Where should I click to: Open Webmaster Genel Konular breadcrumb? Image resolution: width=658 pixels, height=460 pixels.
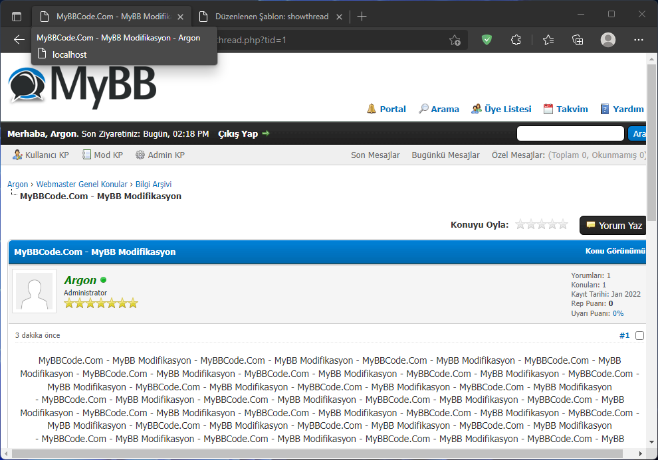coord(82,185)
